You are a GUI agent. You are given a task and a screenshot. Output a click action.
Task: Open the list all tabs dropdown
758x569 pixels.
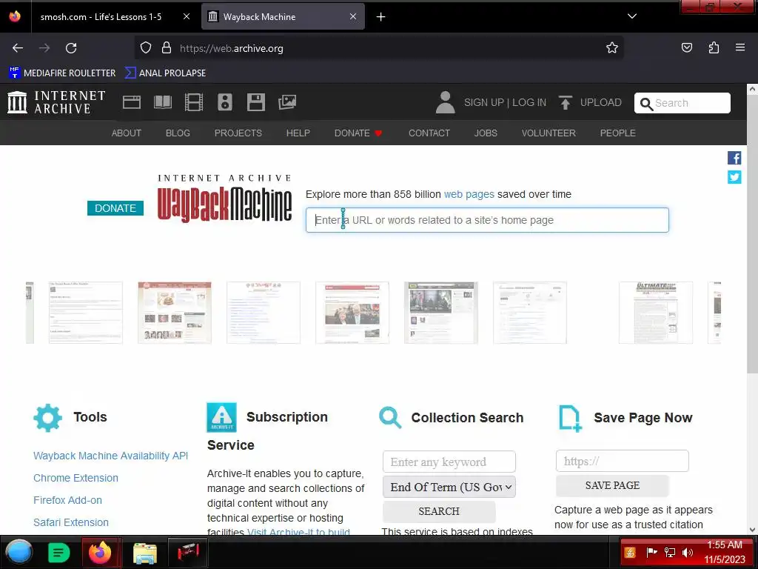click(632, 16)
